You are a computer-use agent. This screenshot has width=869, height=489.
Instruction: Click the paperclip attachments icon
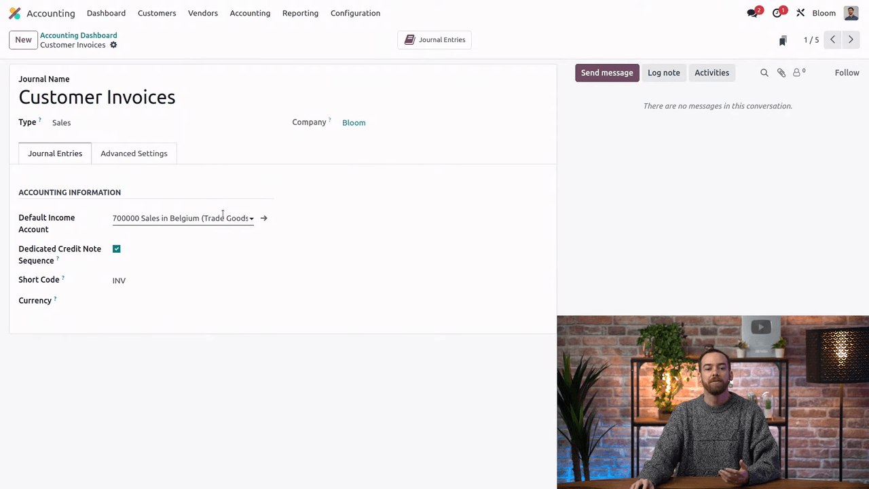point(781,73)
